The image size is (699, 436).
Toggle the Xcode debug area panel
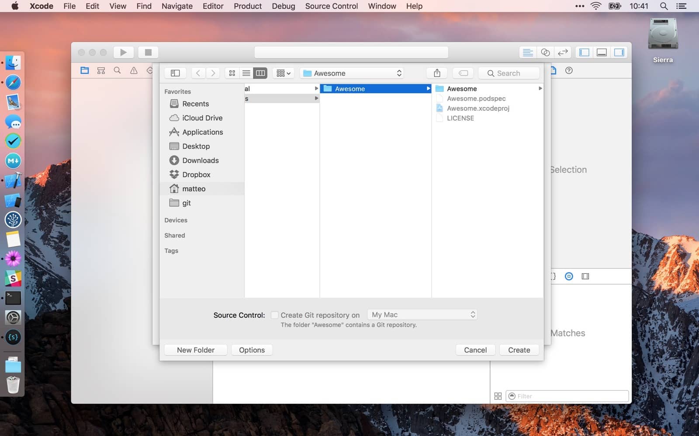click(602, 52)
